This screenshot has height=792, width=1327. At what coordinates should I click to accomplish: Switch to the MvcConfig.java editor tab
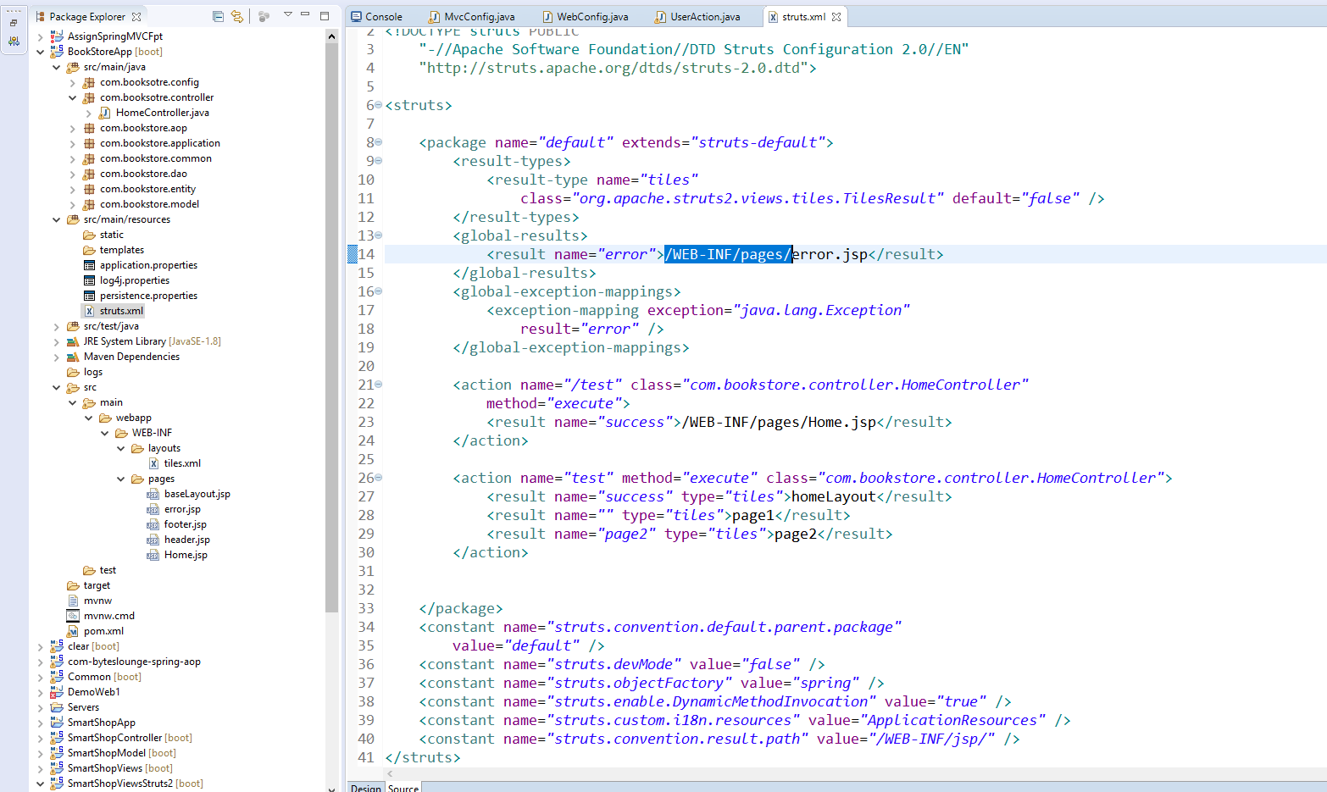click(479, 17)
